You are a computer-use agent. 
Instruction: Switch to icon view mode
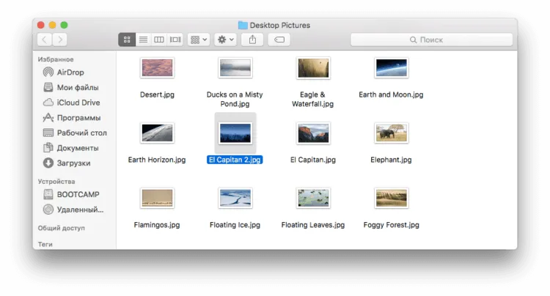tap(127, 40)
